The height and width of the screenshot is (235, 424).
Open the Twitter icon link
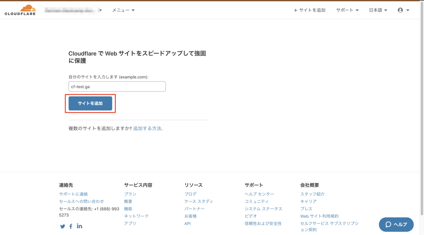pyautogui.click(x=63, y=227)
